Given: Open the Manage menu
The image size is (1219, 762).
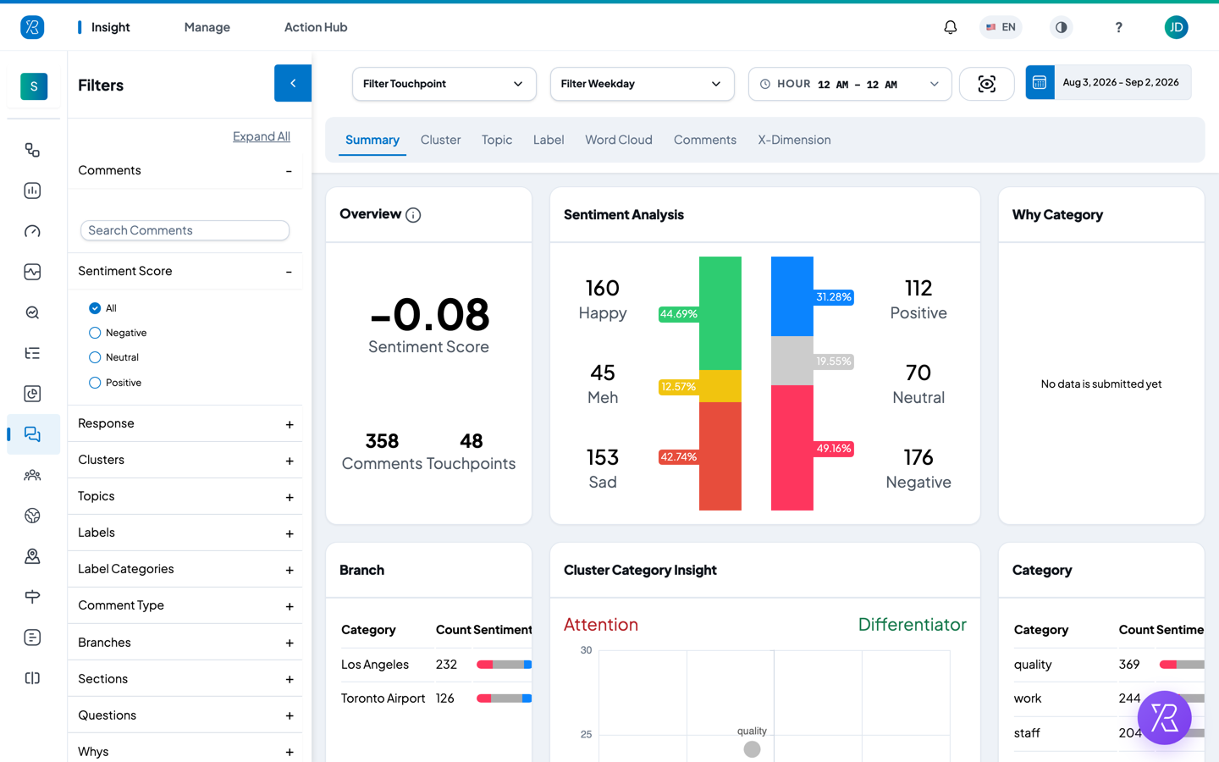Looking at the screenshot, I should click(207, 27).
